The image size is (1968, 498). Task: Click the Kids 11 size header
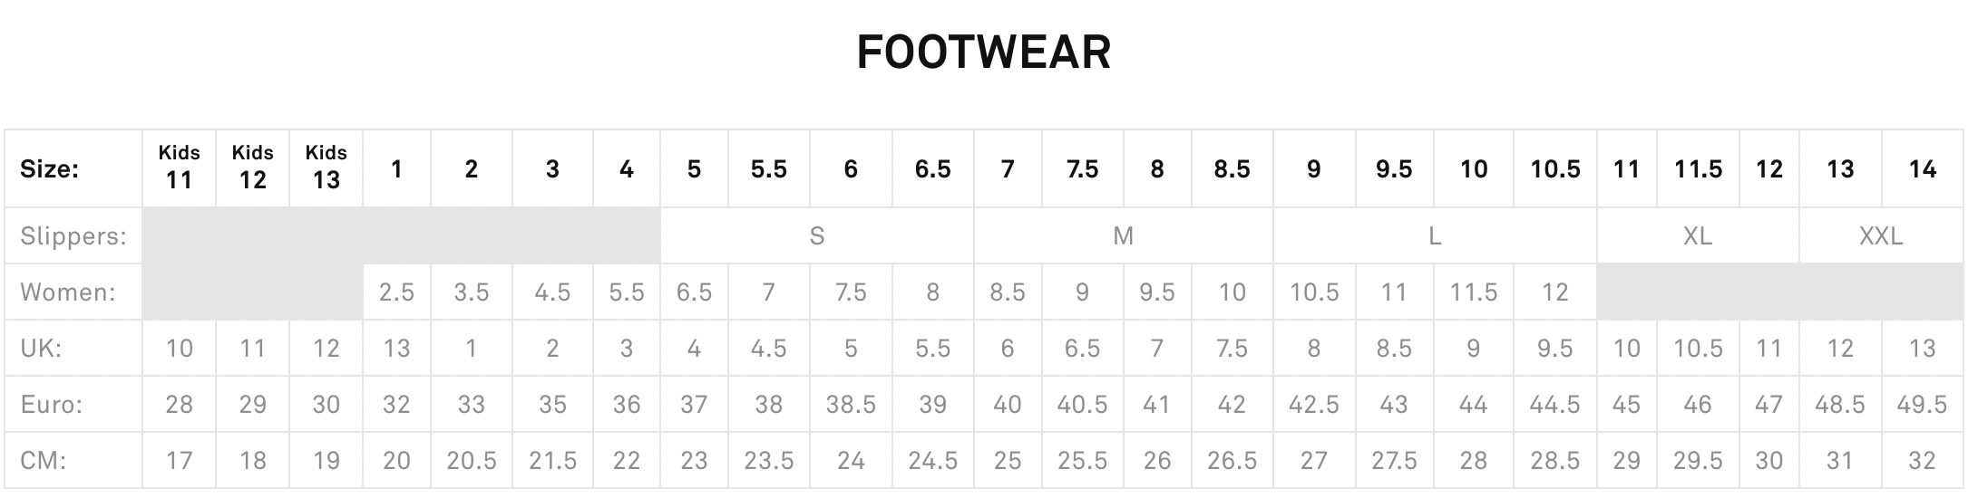pyautogui.click(x=180, y=168)
